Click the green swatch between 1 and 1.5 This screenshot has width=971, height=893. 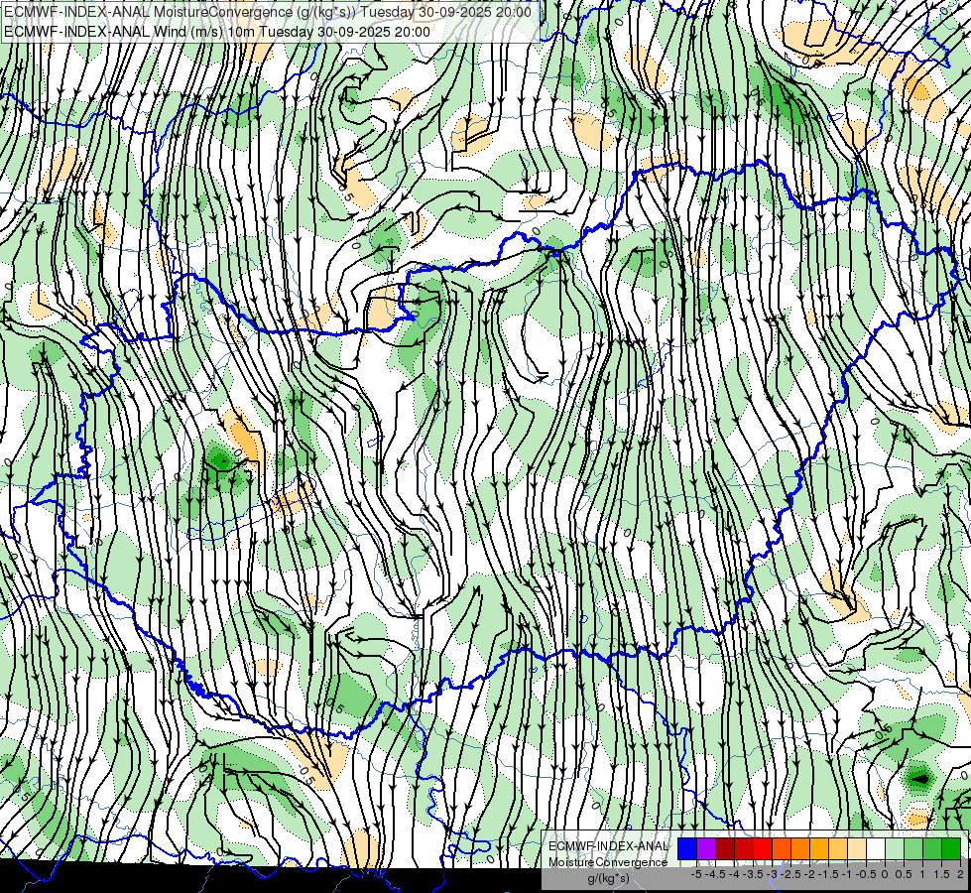tap(932, 848)
